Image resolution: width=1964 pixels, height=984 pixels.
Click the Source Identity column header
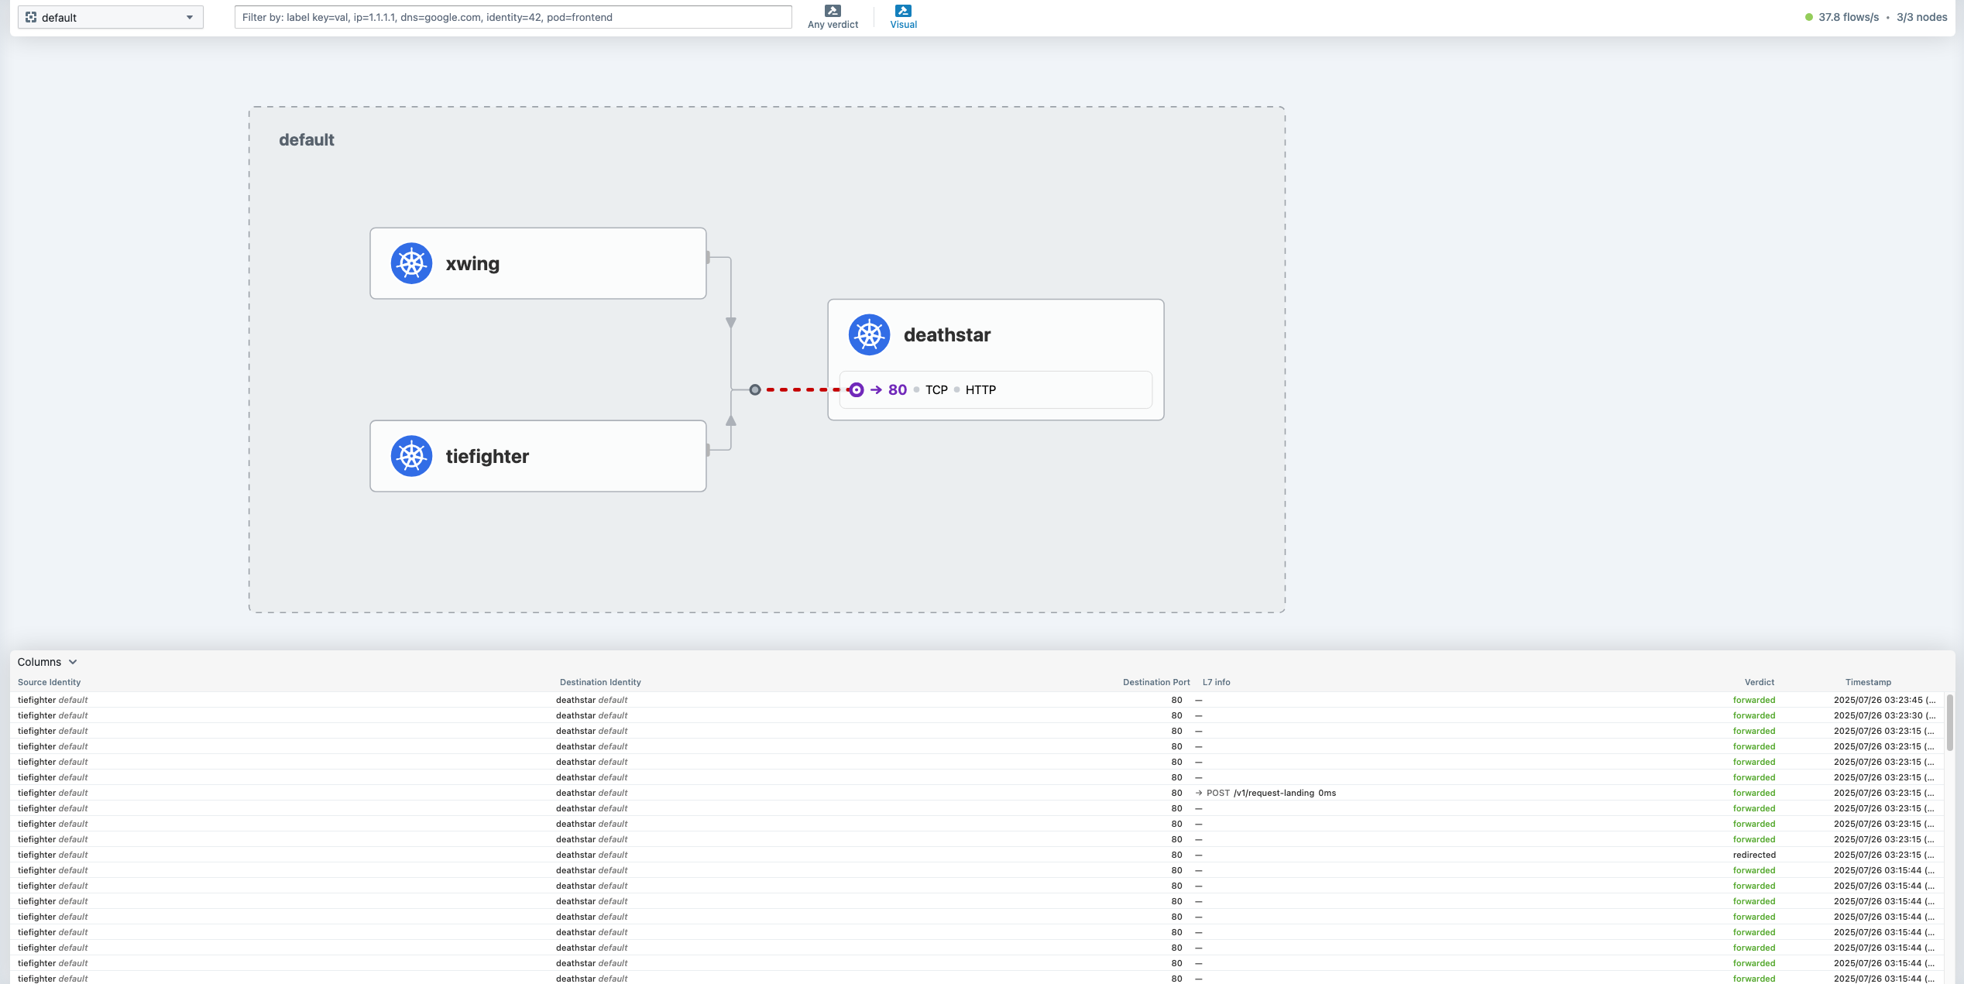tap(49, 682)
